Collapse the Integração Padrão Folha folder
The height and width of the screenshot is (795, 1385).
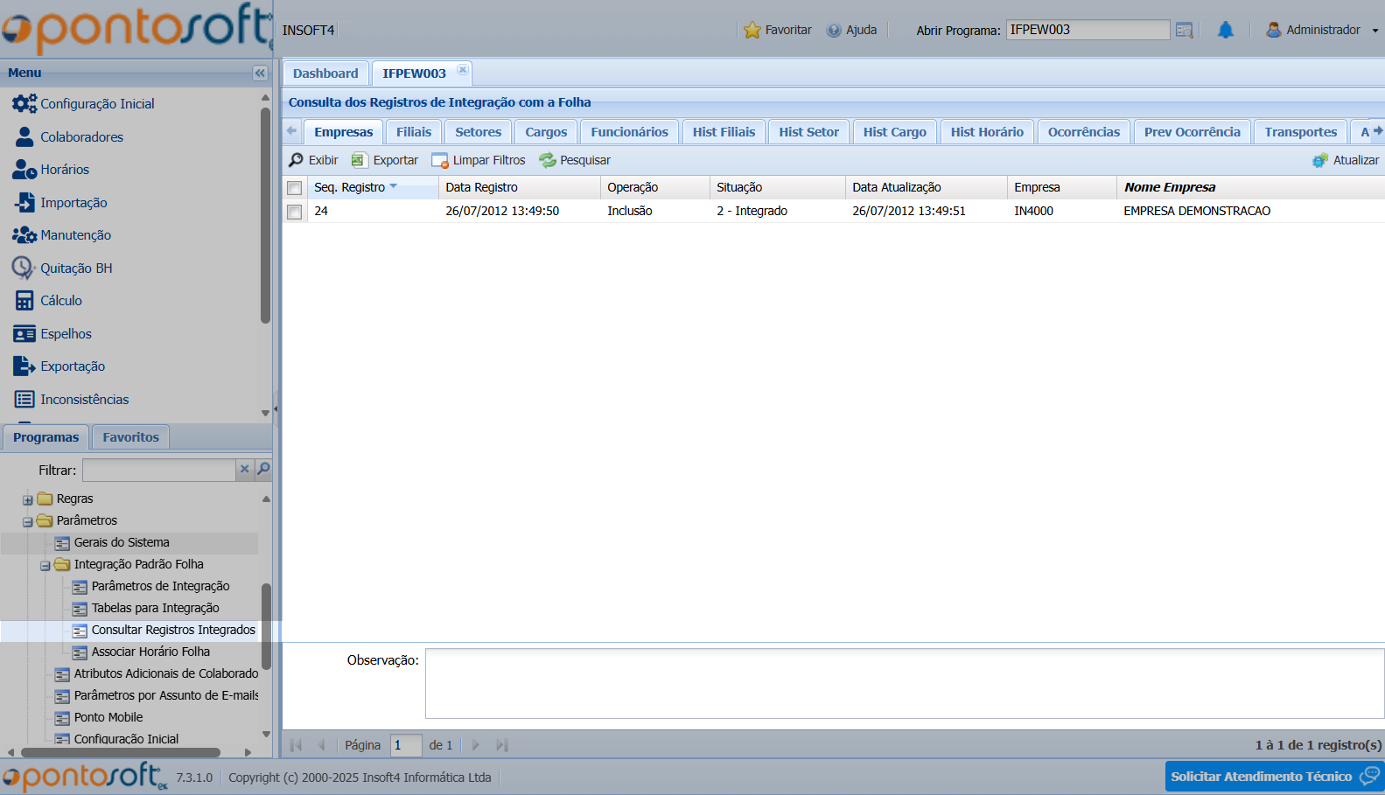45,566
